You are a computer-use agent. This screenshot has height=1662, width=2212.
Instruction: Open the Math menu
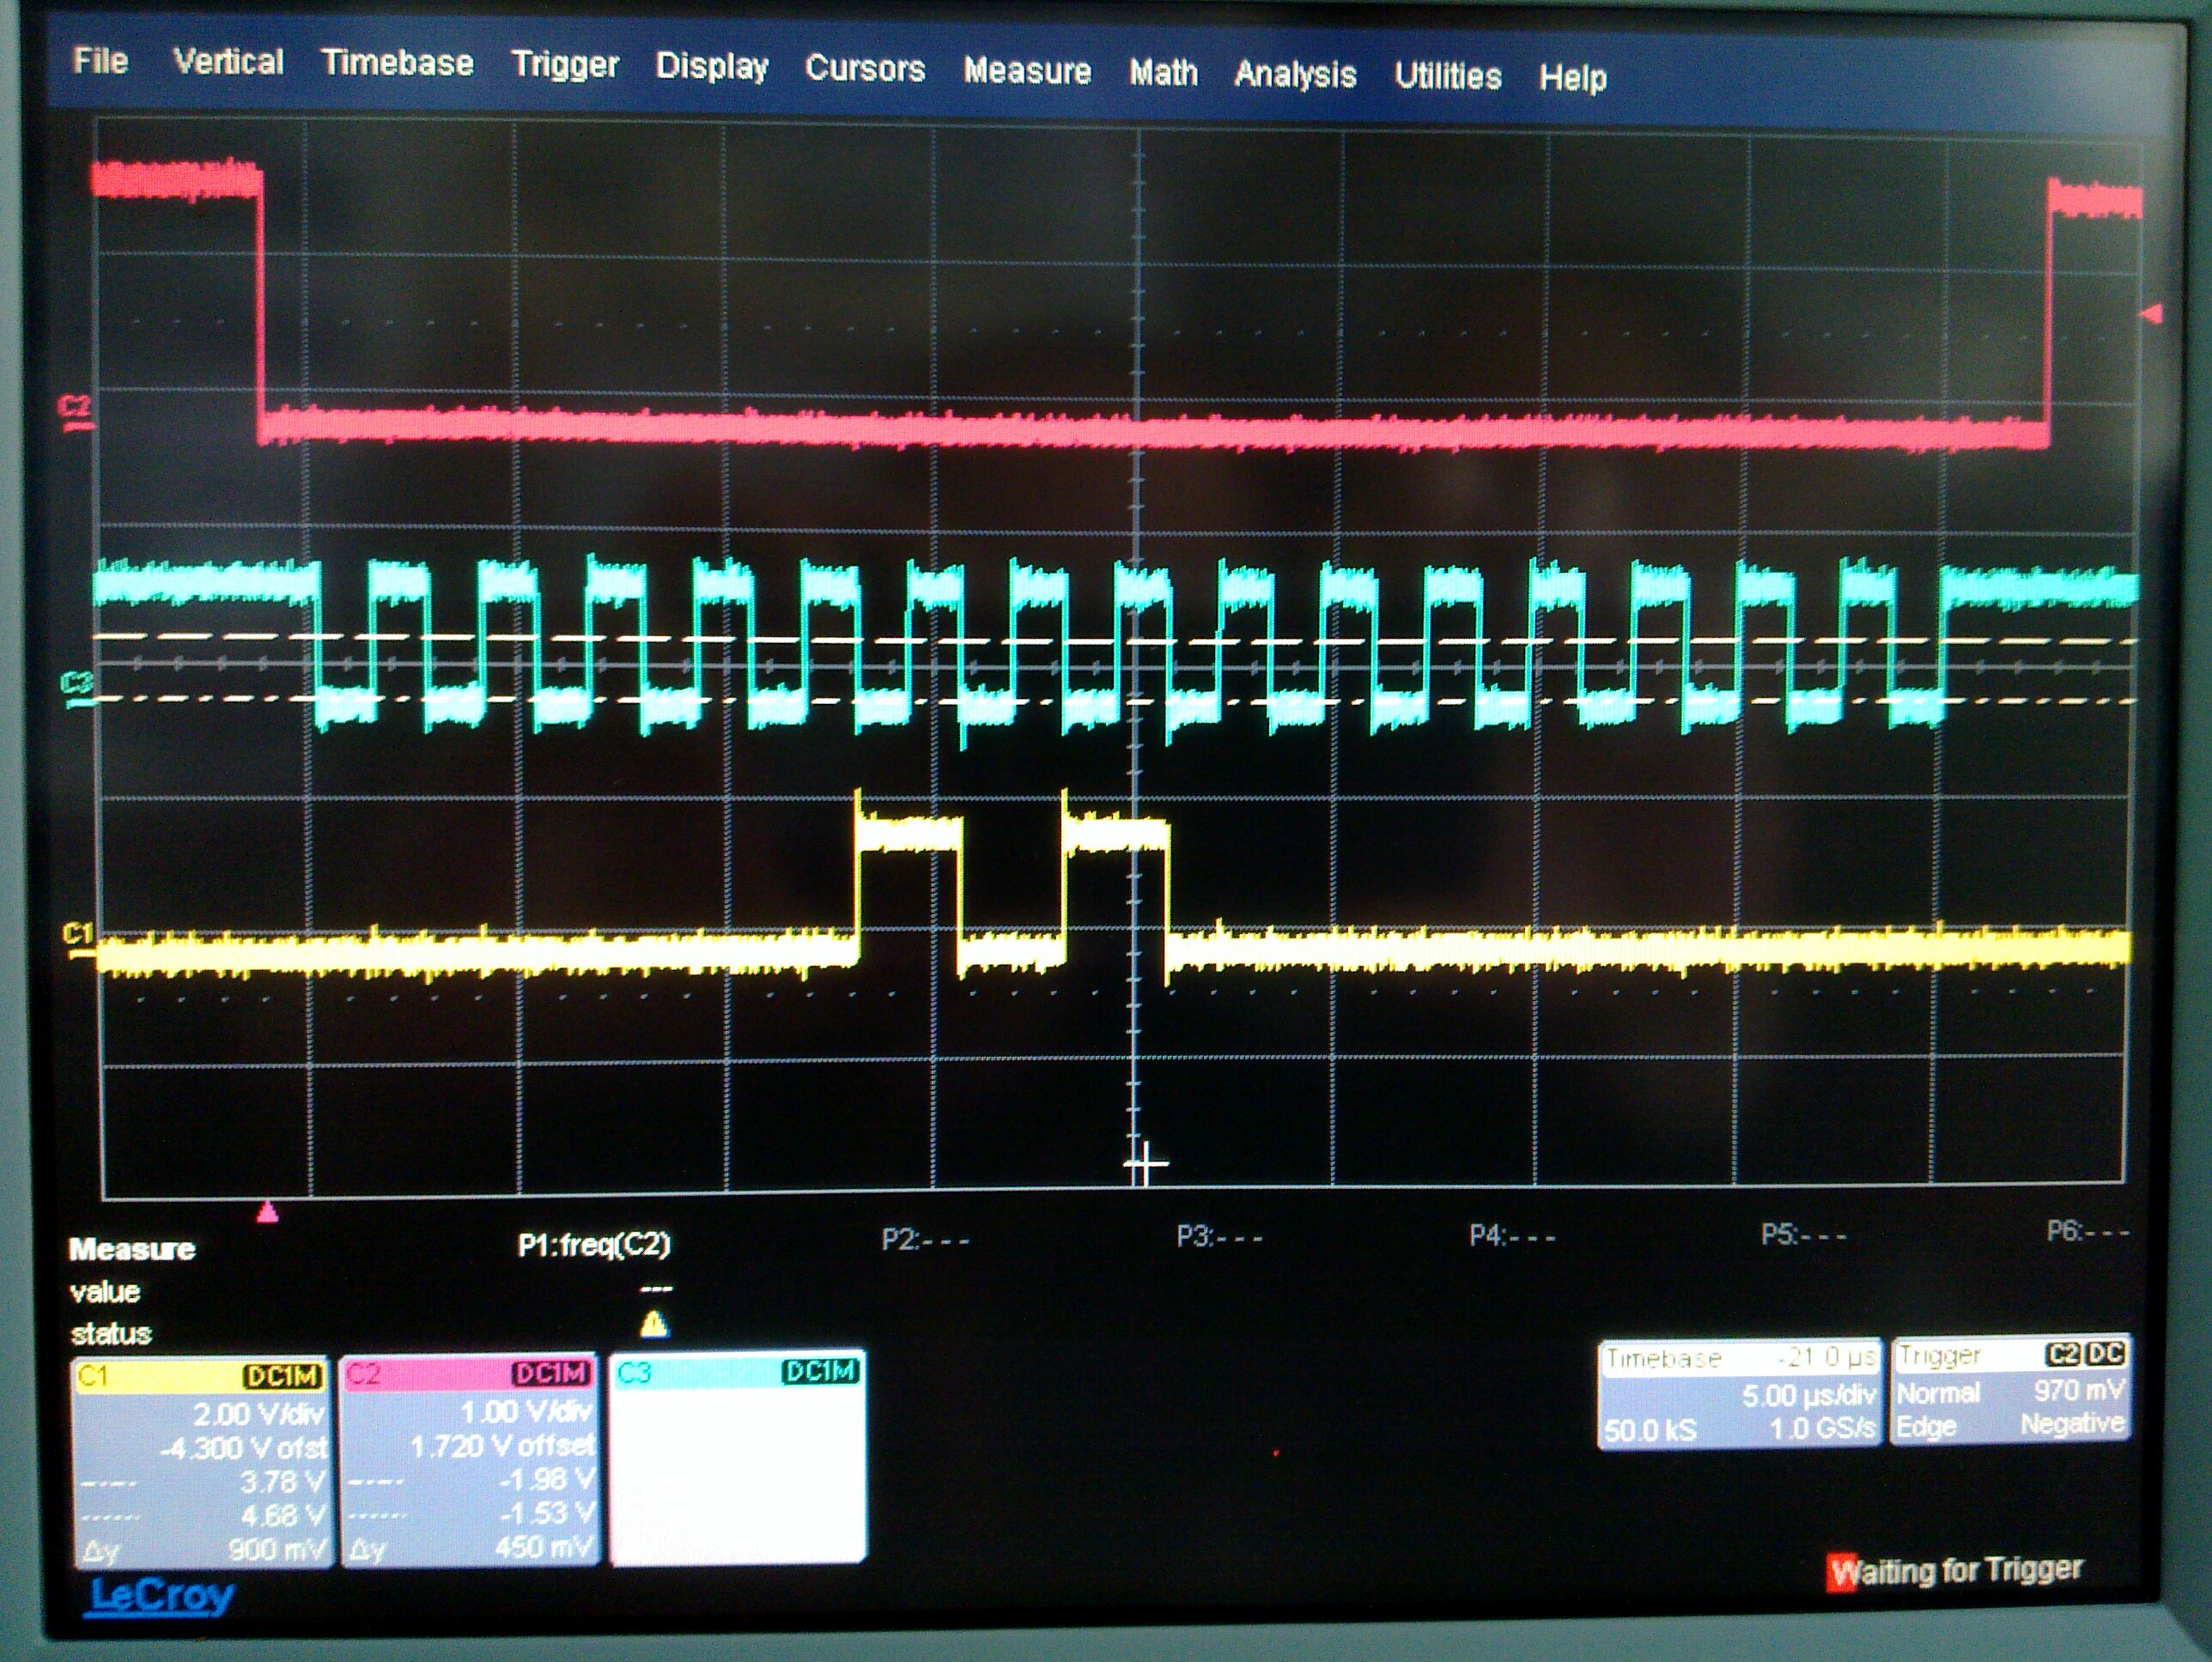[1163, 73]
